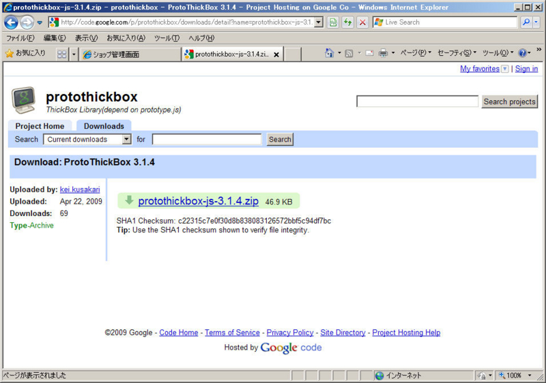Click the protothickbox project logo icon
This screenshot has height=383, width=546.
(x=23, y=100)
